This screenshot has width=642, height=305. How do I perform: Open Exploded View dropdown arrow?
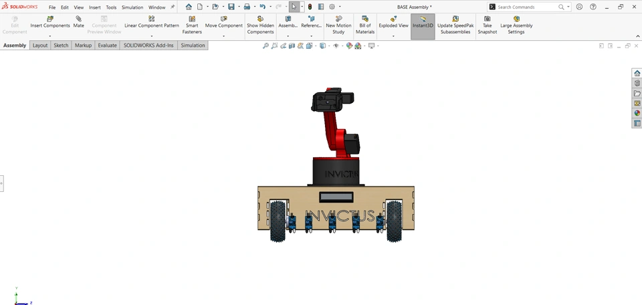pos(393,36)
